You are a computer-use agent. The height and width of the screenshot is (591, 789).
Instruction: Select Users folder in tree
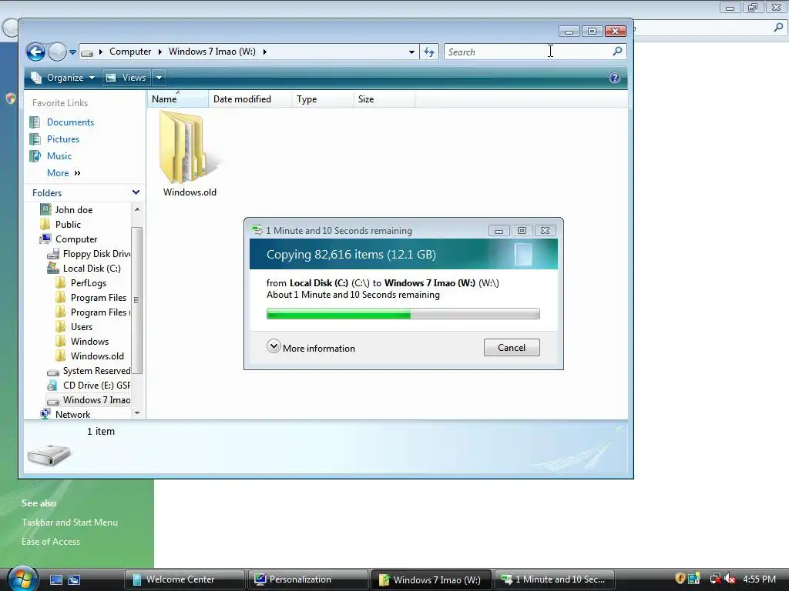(82, 326)
